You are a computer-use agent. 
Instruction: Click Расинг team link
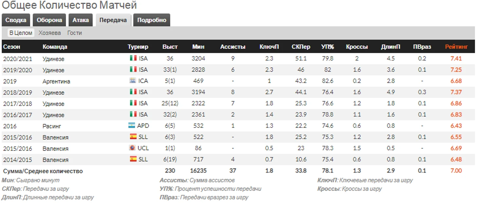[x=52, y=126]
